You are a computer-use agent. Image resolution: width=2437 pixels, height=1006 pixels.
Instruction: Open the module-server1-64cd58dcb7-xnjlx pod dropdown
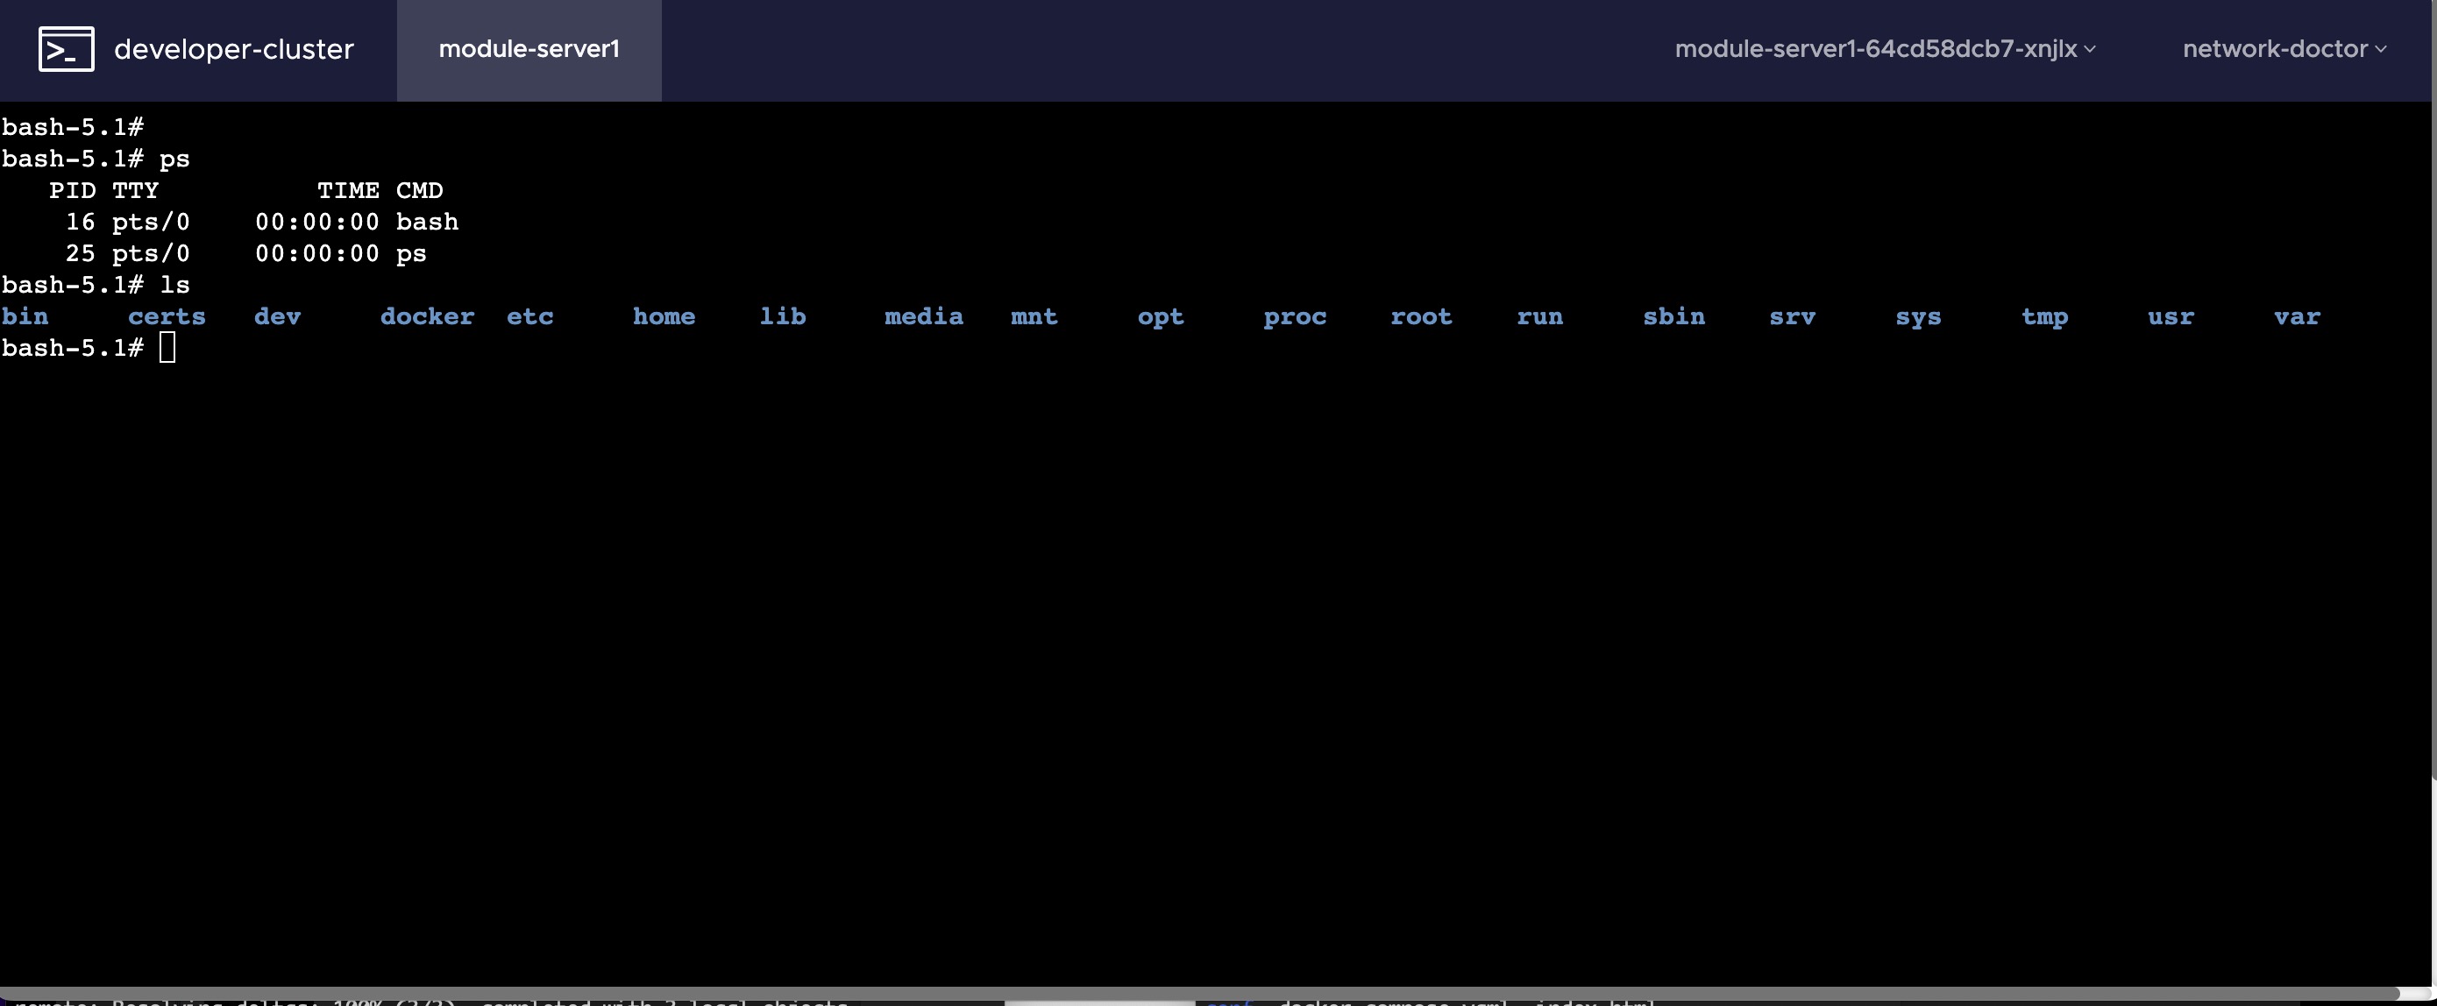(x=1875, y=49)
